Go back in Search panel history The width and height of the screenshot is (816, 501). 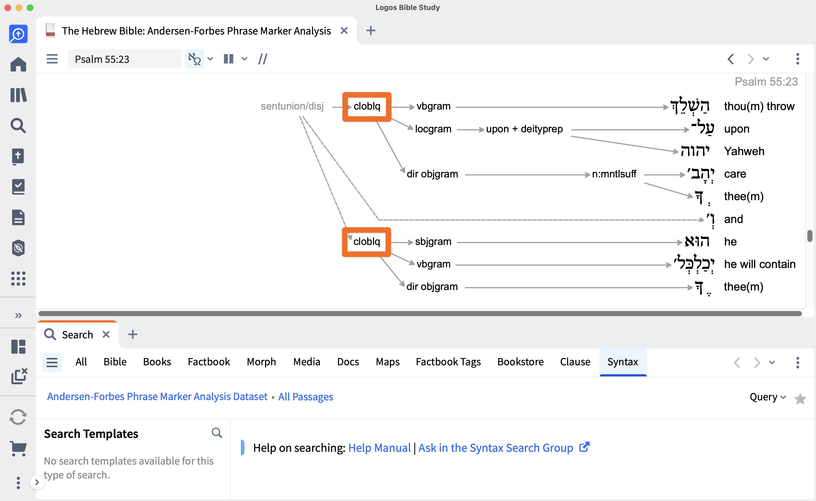[737, 363]
